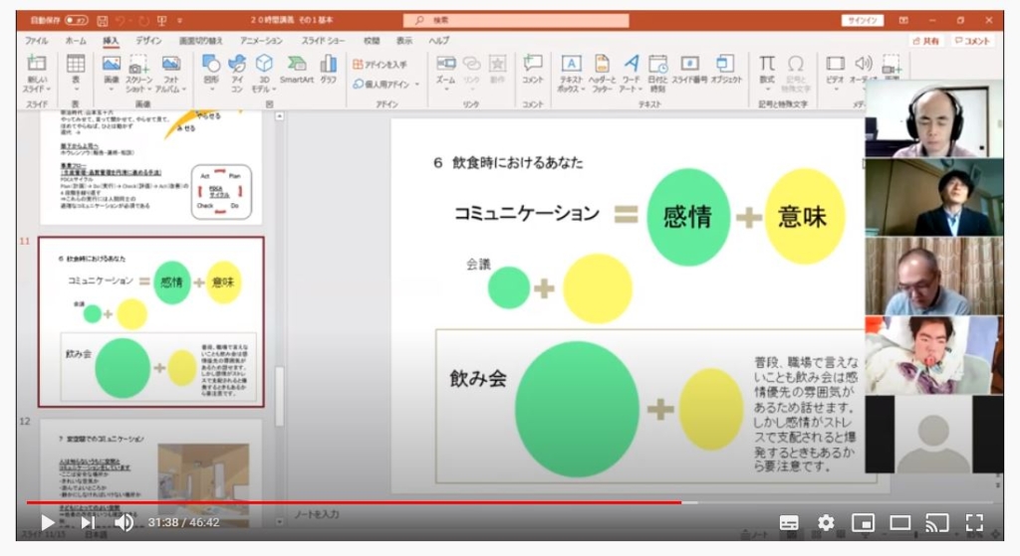The width and height of the screenshot is (1020, 556).
Task: Open 3D モデル dropdown
Action: point(264,73)
